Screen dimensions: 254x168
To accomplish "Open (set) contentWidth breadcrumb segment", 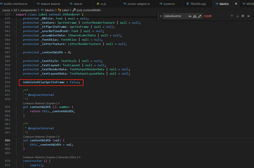I will pos(88,10).
